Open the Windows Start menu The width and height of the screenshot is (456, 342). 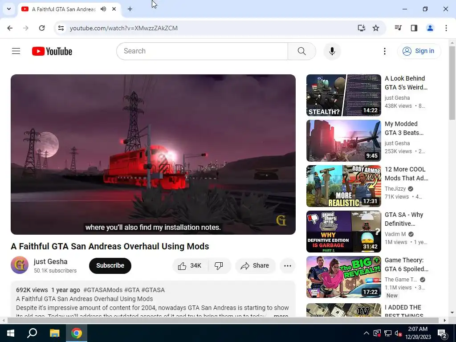point(11,333)
